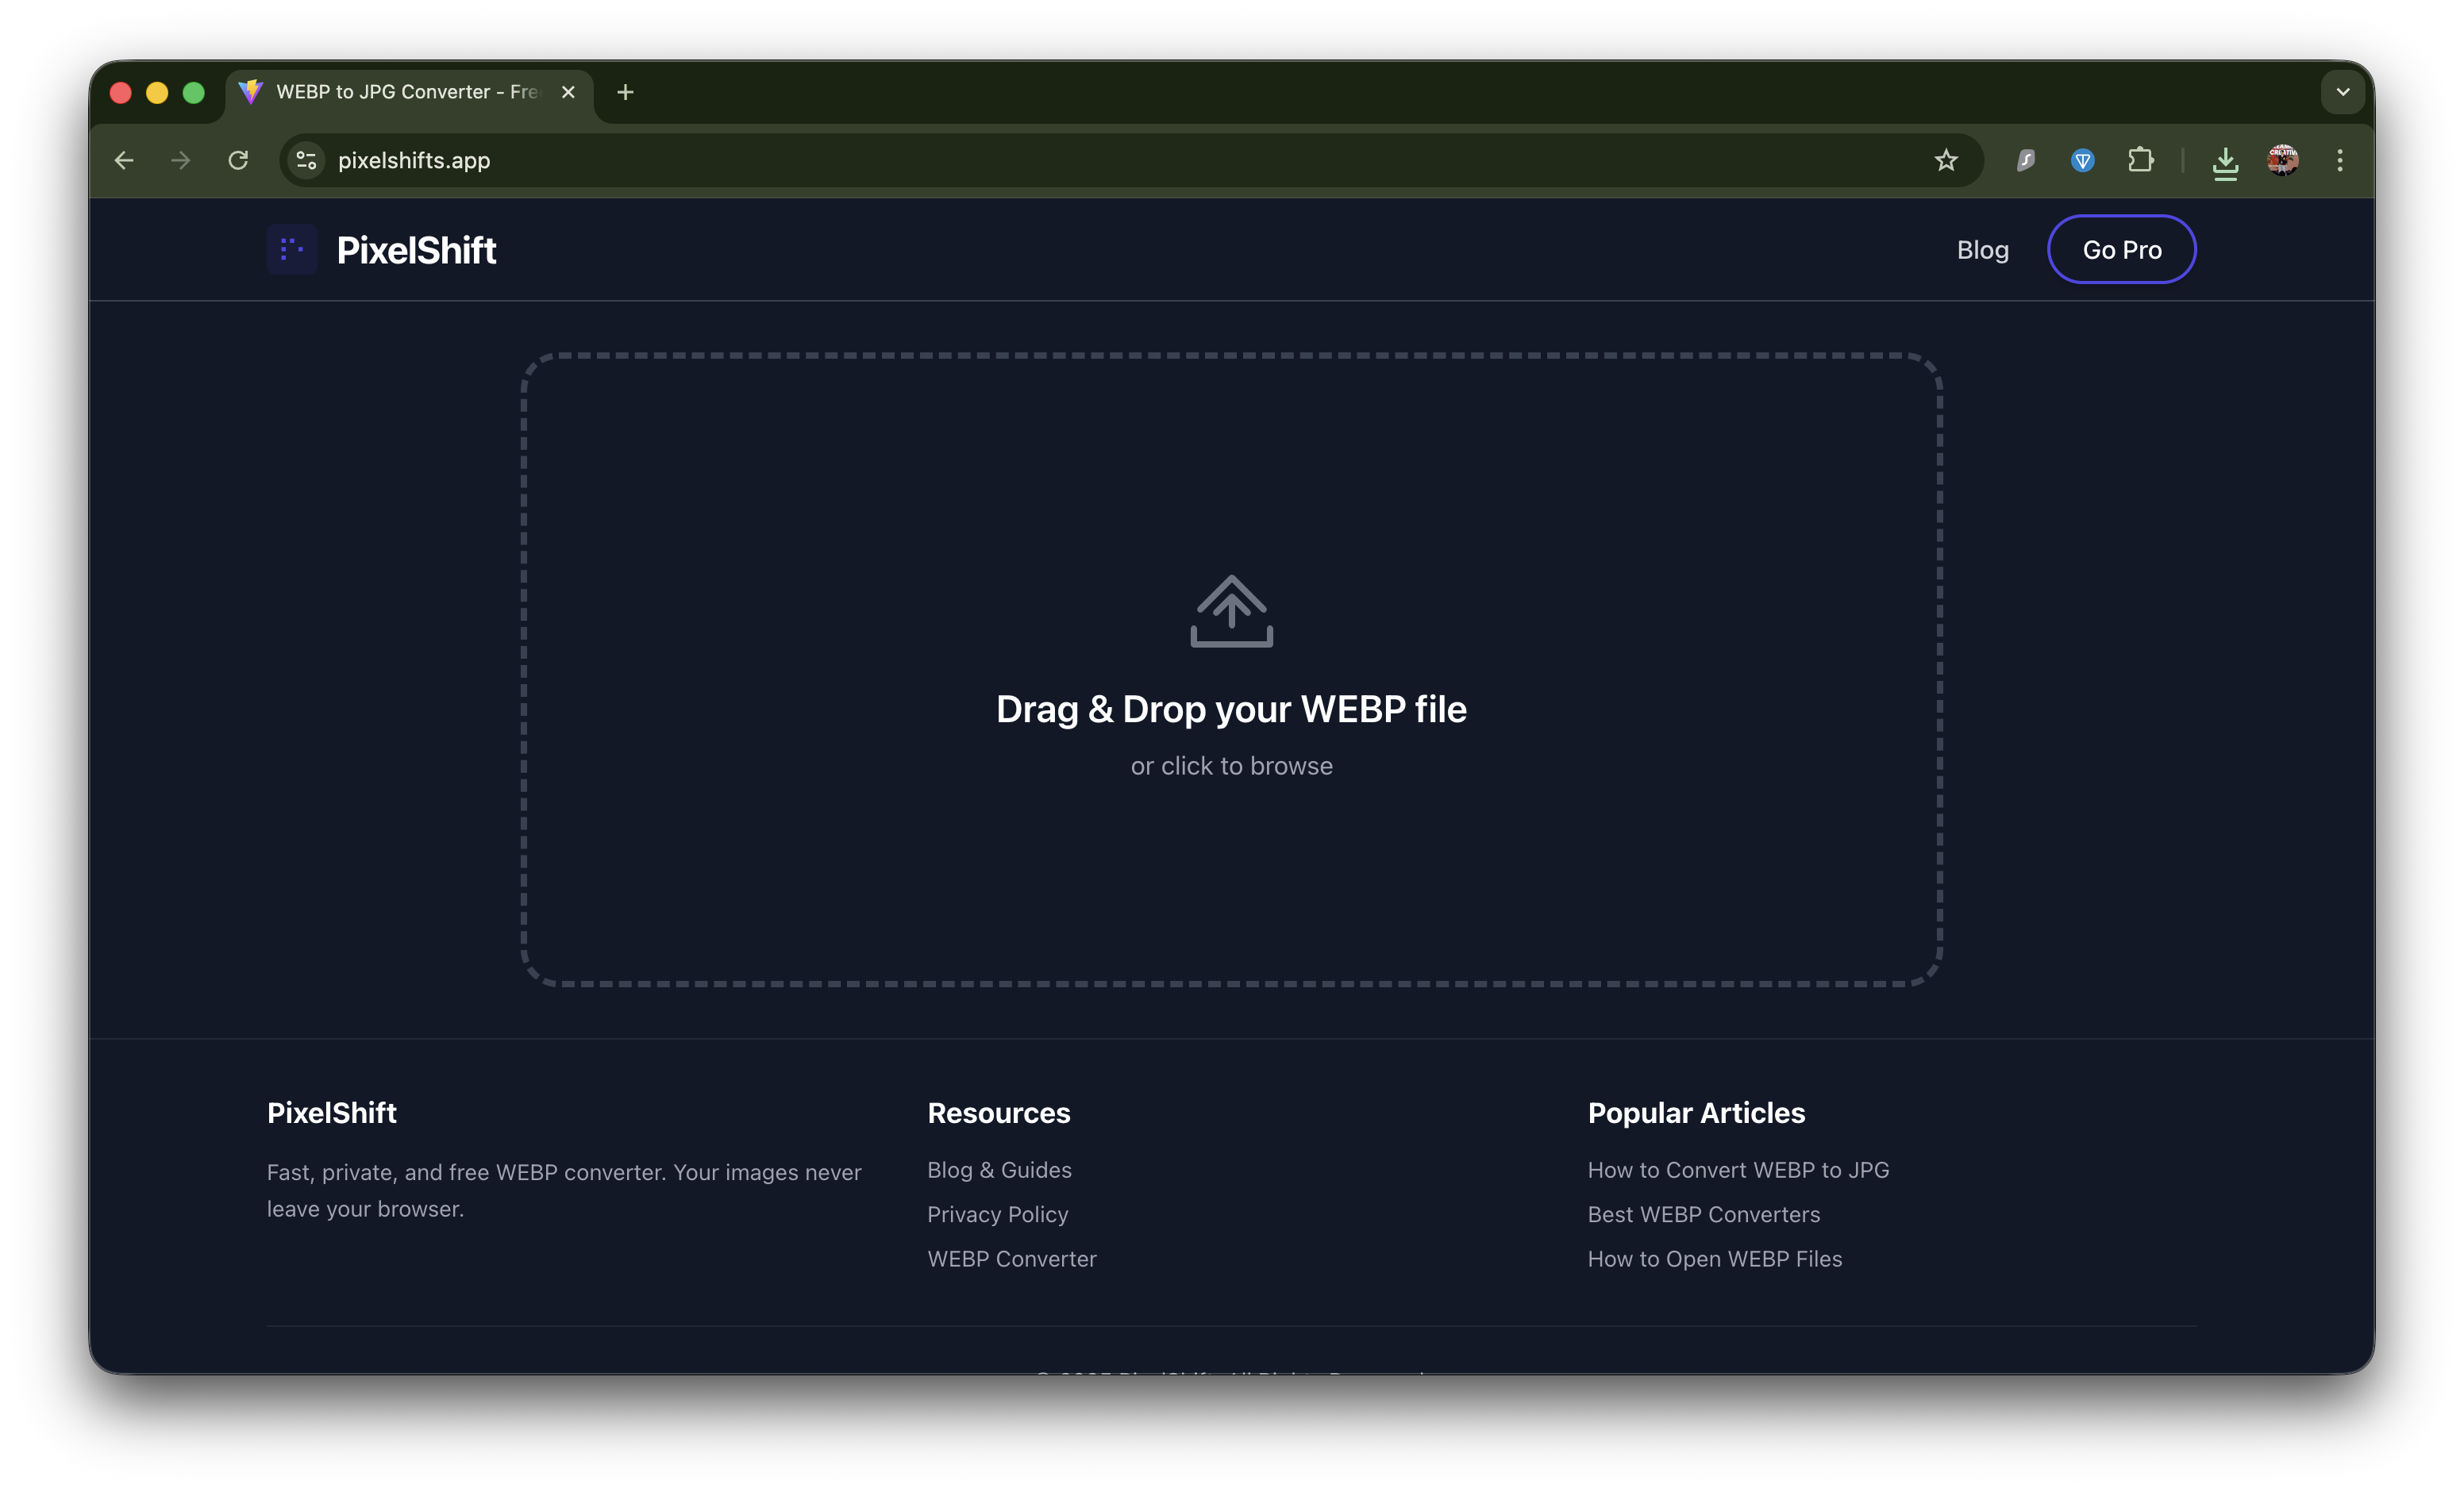Show browser downloads
The image size is (2464, 1492).
[2225, 161]
